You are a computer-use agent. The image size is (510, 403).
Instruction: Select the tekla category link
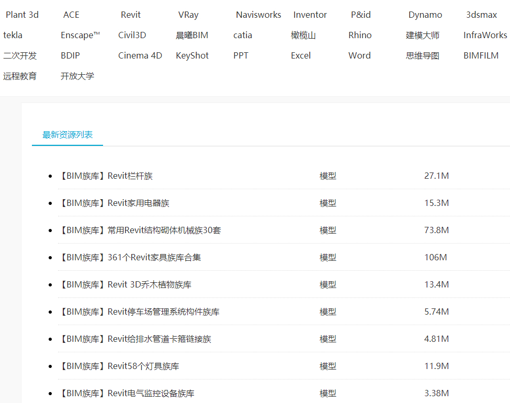pos(13,35)
